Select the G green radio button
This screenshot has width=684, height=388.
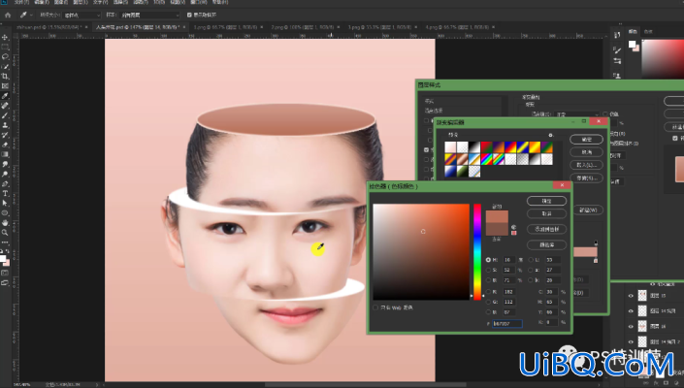coord(488,302)
